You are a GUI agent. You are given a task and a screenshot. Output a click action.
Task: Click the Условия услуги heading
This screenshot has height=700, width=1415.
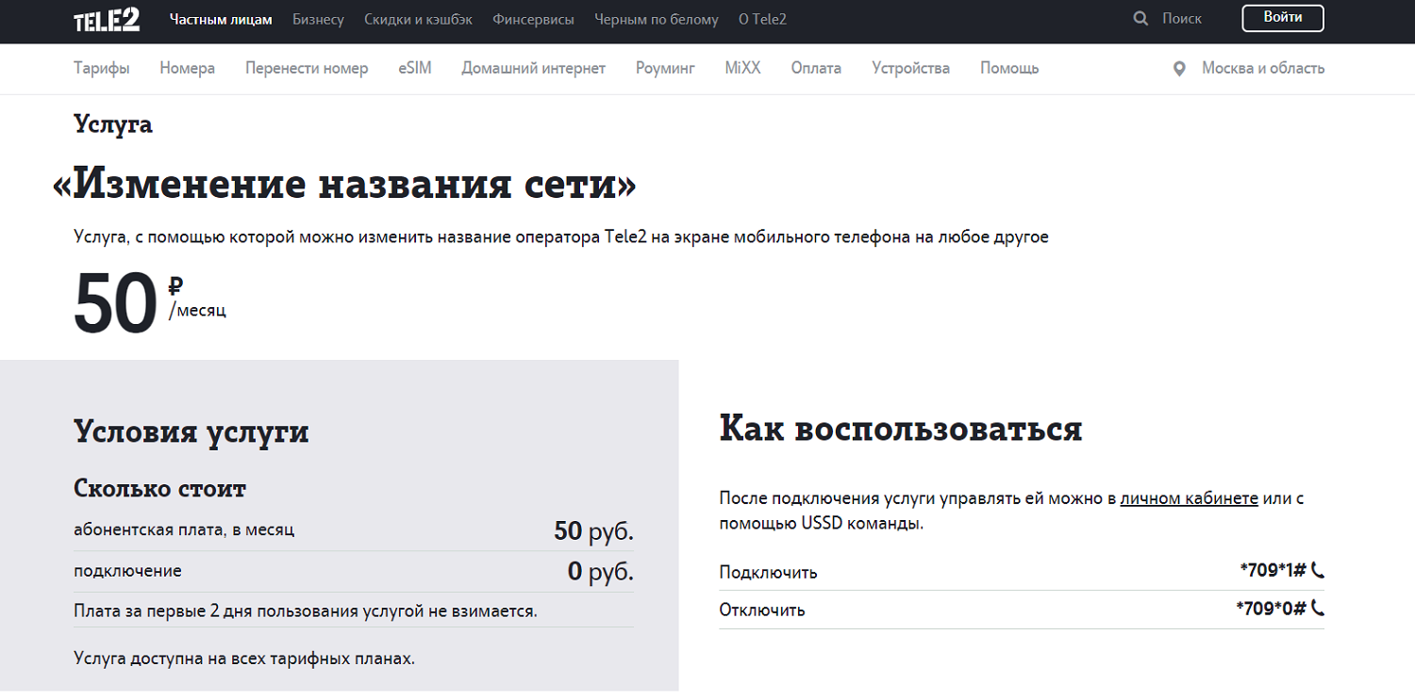pos(191,432)
